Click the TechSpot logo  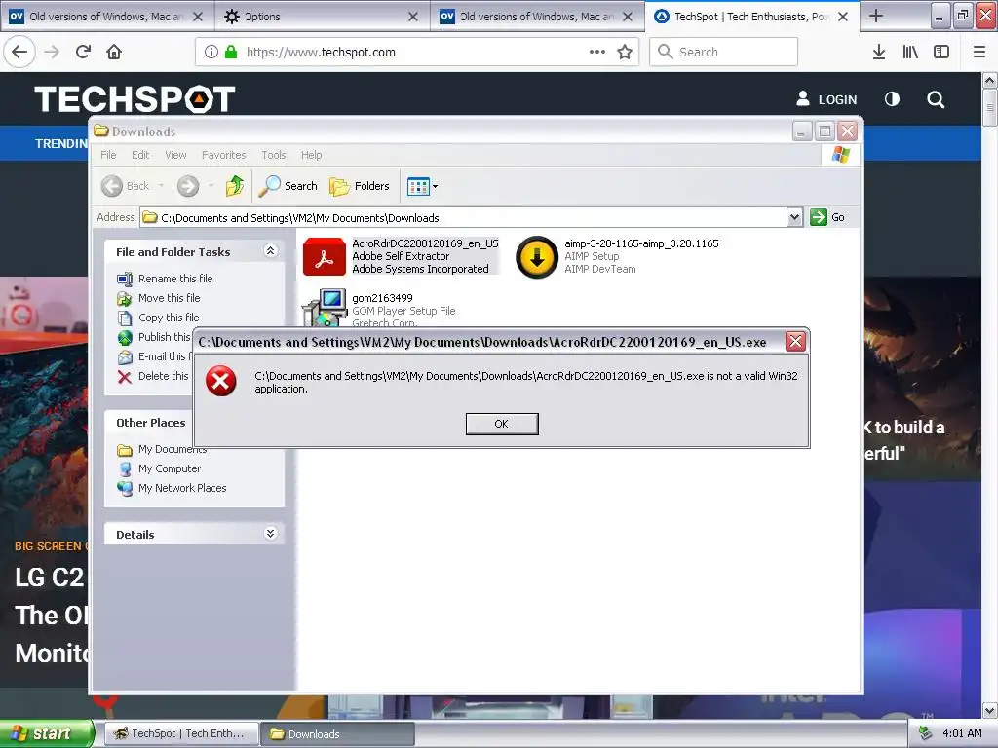coord(134,99)
